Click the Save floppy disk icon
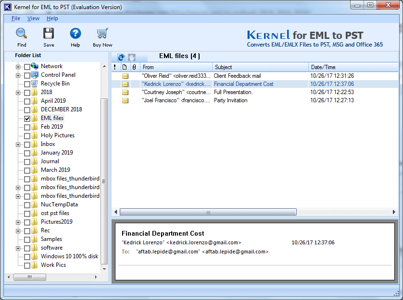 point(49,34)
